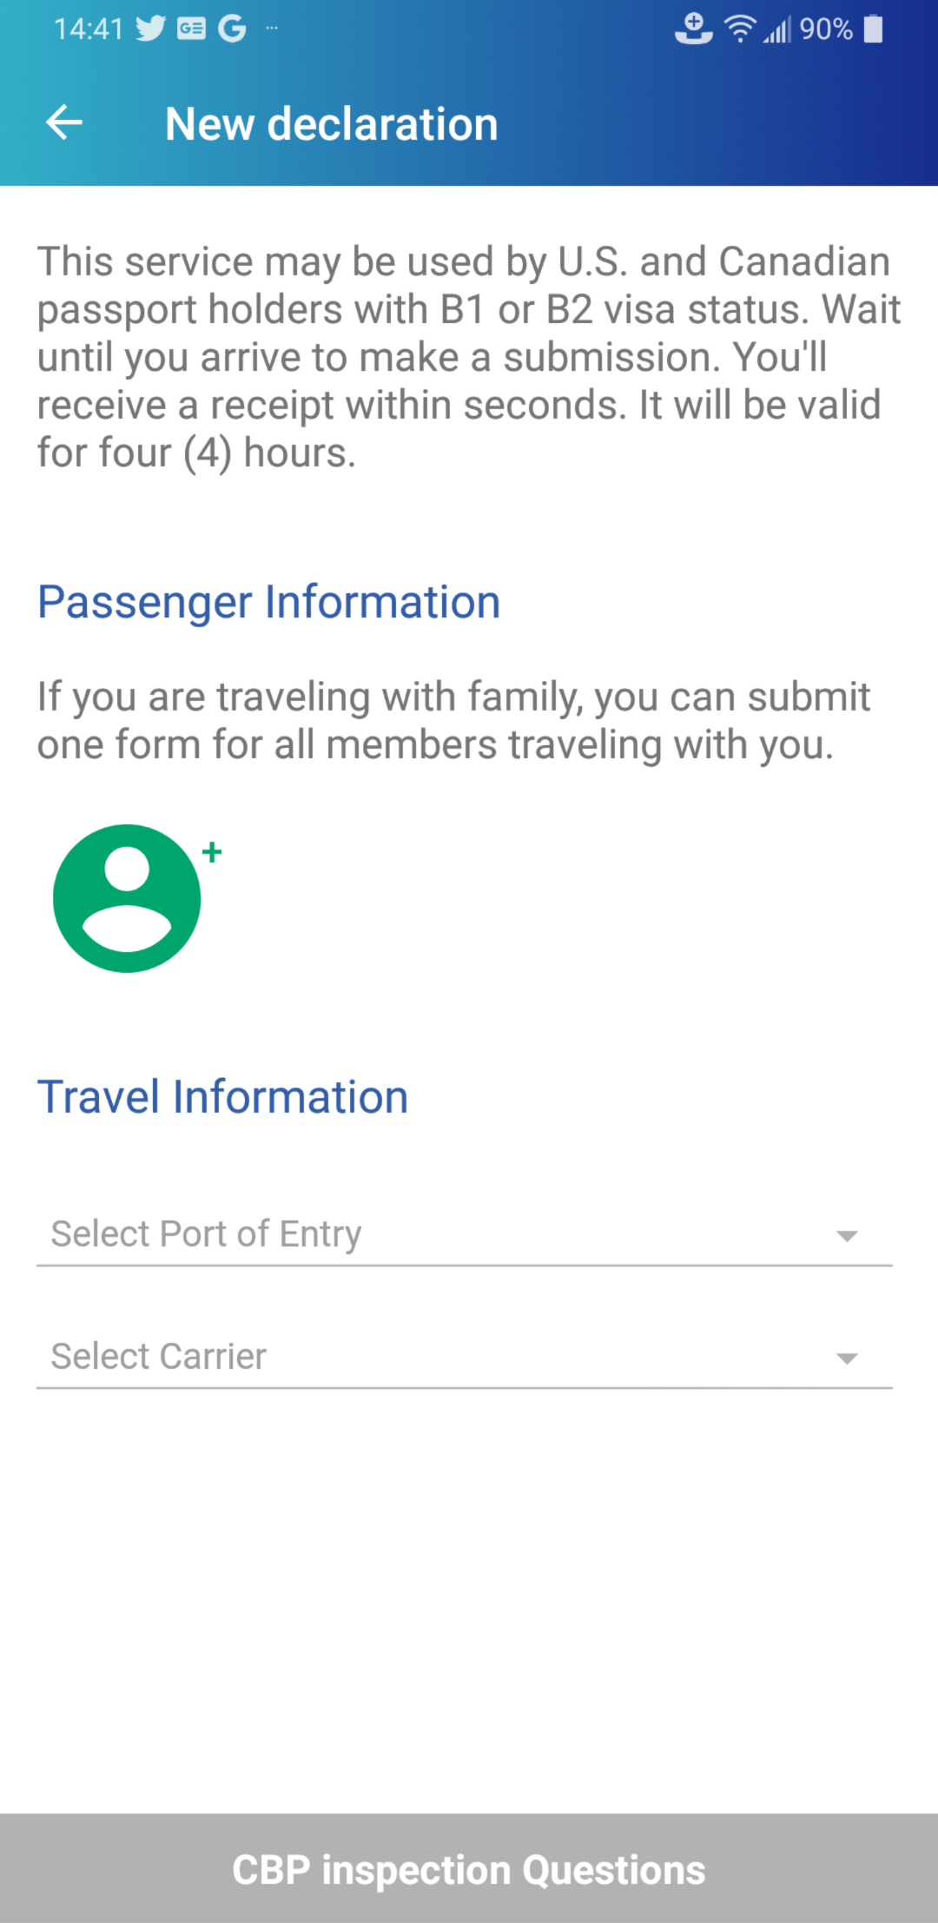
Task: Tap the New declaration title
Action: pos(331,122)
